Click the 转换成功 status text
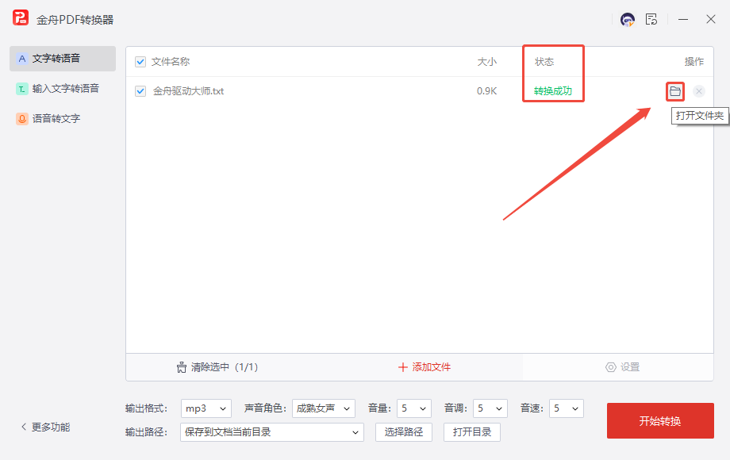This screenshot has width=730, height=460. pyautogui.click(x=553, y=91)
